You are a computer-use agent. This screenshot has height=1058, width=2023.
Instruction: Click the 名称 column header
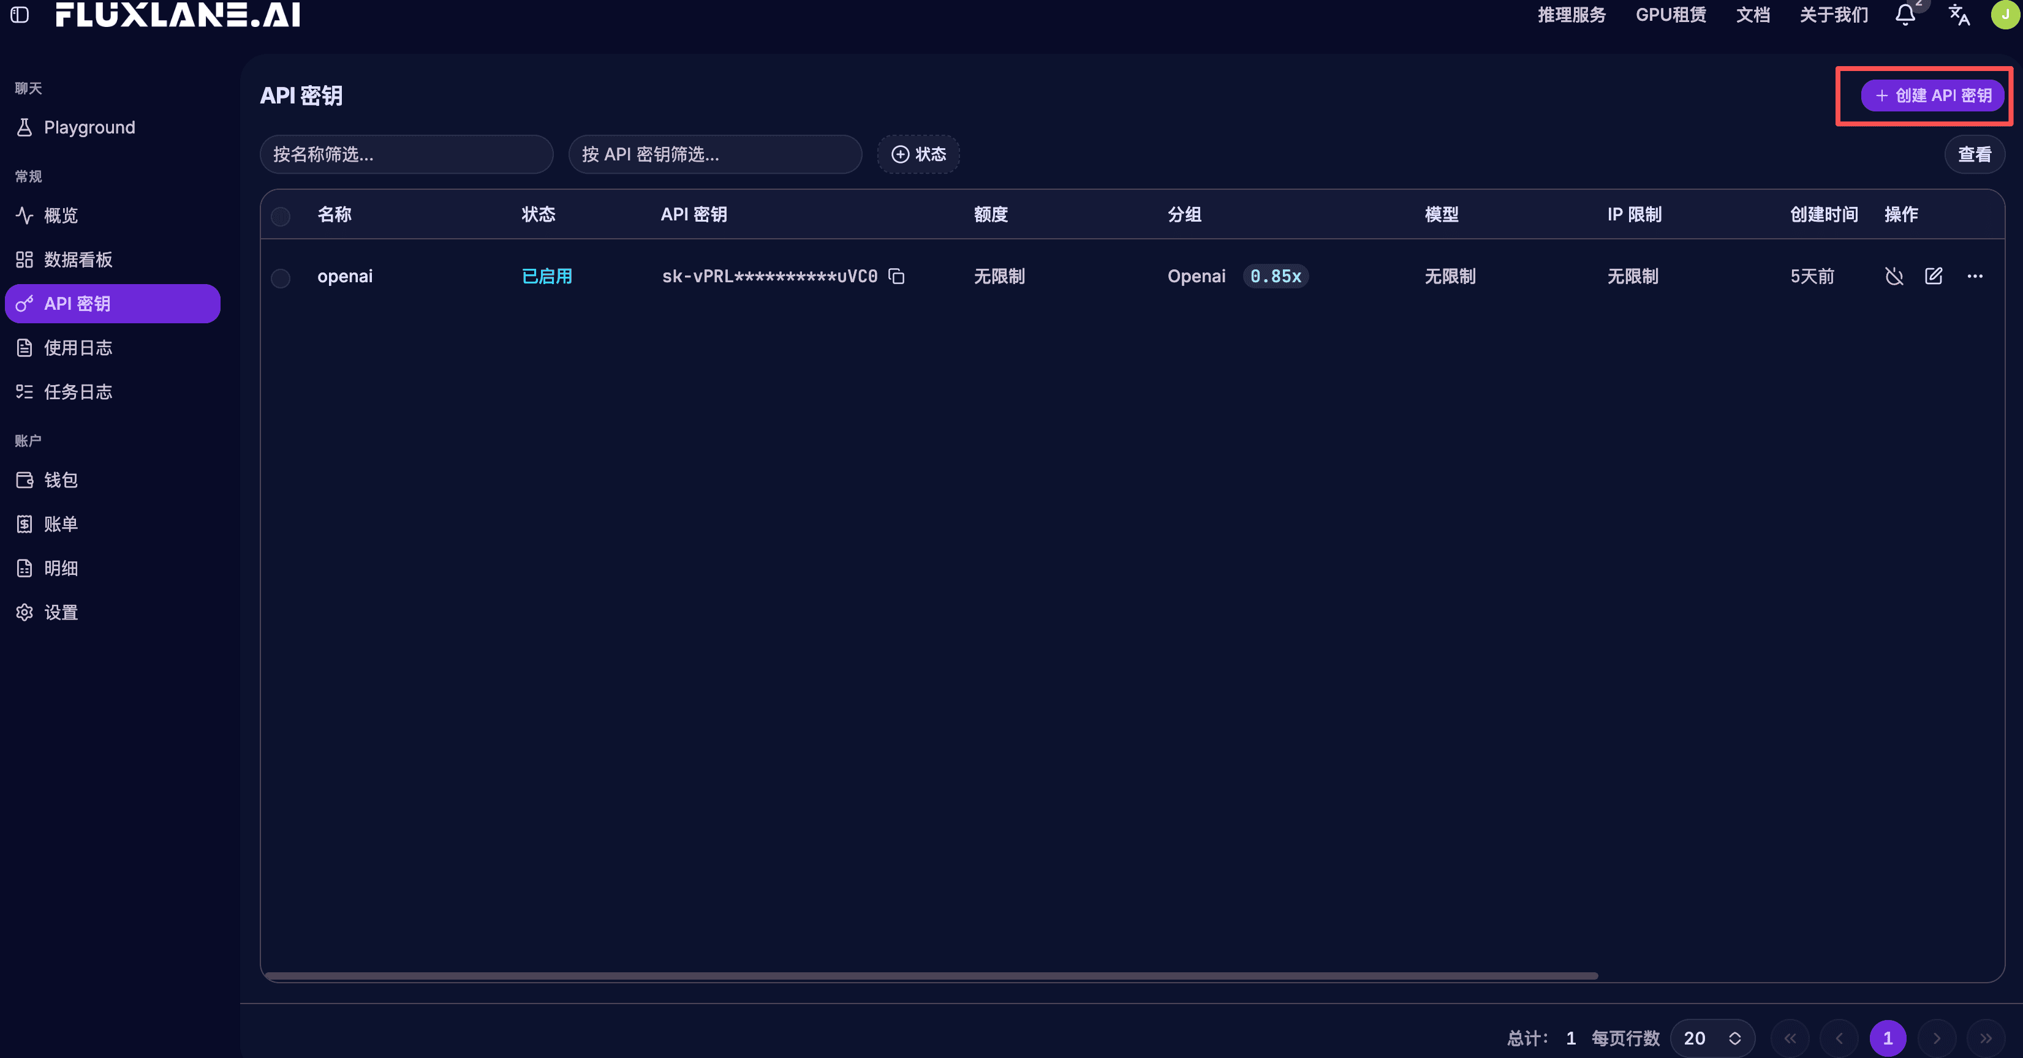tap(335, 214)
